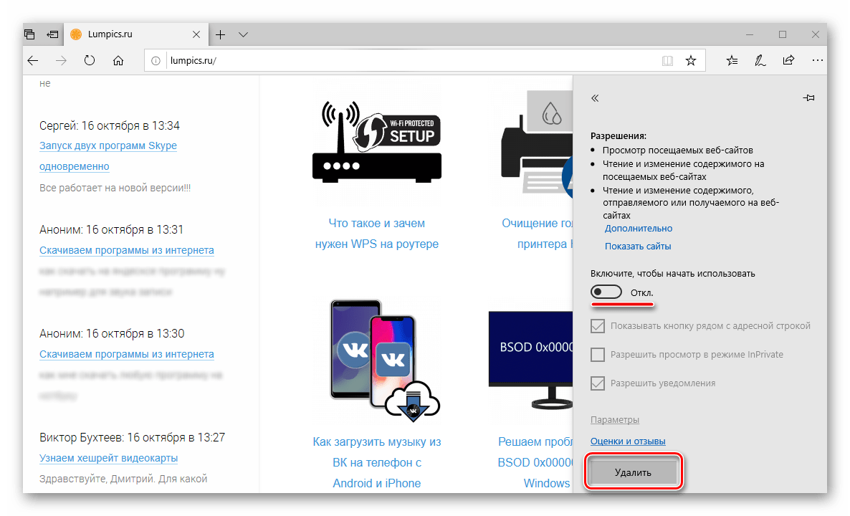Uncheck the Разрешить уведомления checkbox
The width and height of the screenshot is (850, 516).
(x=598, y=383)
